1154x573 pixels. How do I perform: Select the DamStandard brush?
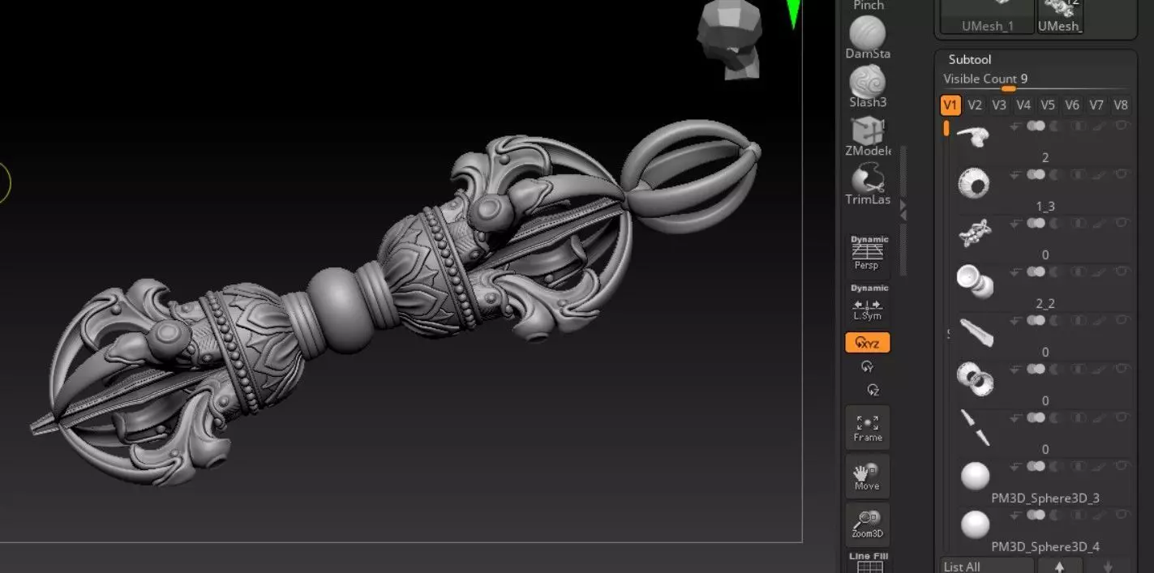click(868, 38)
